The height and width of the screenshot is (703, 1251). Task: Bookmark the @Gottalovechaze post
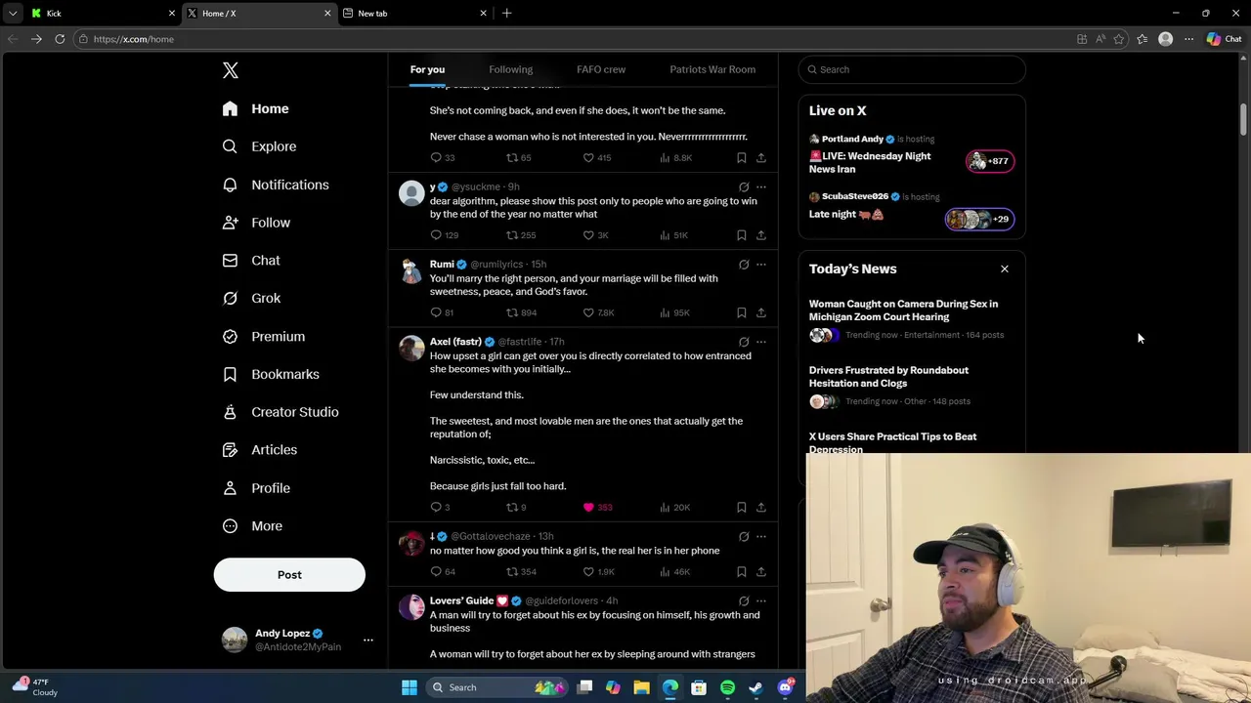pos(742,572)
